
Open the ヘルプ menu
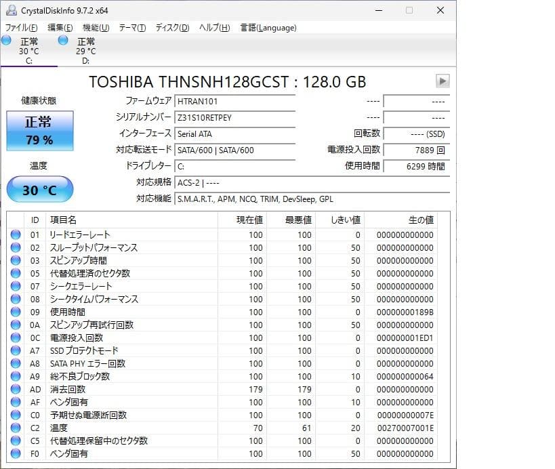(214, 28)
